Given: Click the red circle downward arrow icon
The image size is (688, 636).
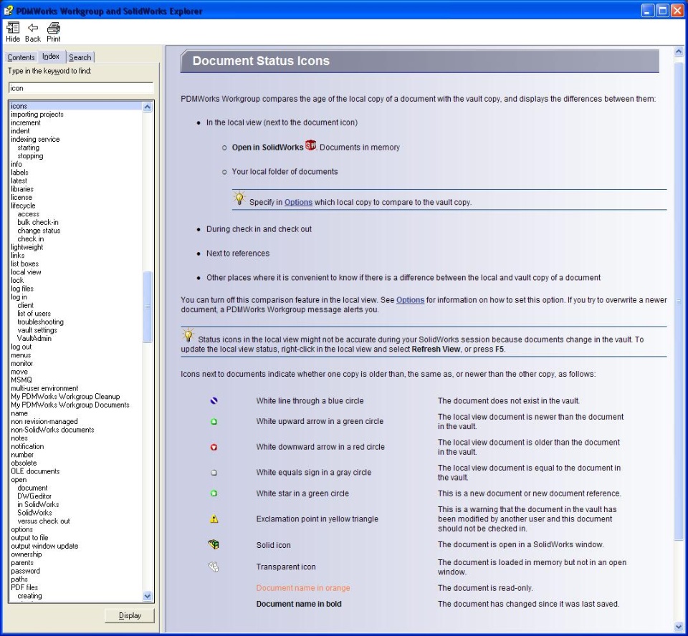Looking at the screenshot, I should tap(214, 447).
